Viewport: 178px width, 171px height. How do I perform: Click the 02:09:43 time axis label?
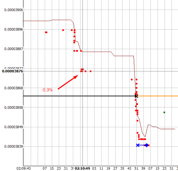(x=23, y=168)
